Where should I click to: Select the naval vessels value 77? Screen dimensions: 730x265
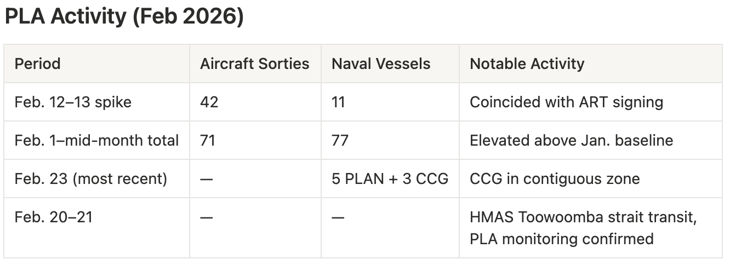(x=340, y=140)
